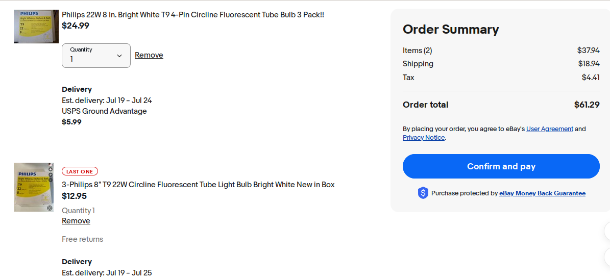Click the Money Back Guarantee shield icon
The image size is (610, 279).
(x=423, y=193)
